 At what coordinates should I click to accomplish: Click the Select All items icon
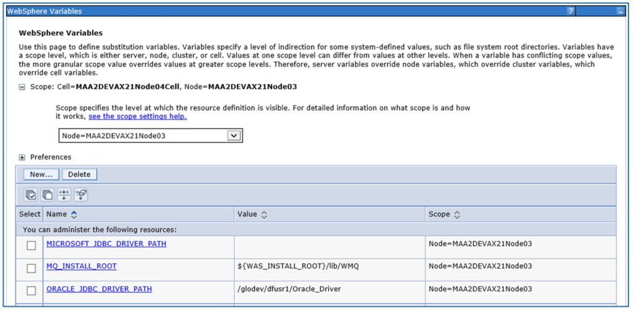(x=31, y=195)
